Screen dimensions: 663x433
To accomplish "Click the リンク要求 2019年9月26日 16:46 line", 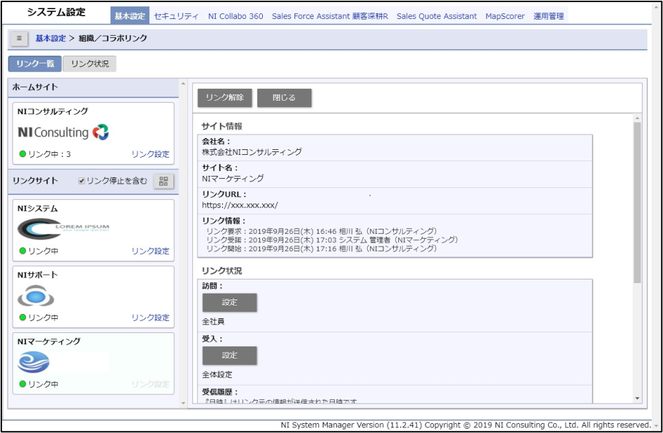I will click(x=321, y=232).
